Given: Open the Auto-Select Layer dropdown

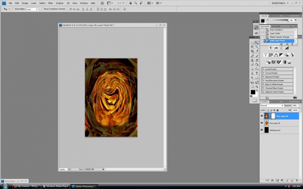Looking at the screenshot, I should 32,9.
